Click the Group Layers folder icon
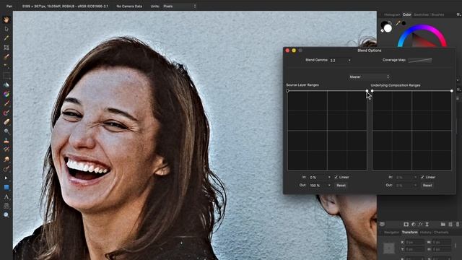462x260 pixels. [x=443, y=225]
